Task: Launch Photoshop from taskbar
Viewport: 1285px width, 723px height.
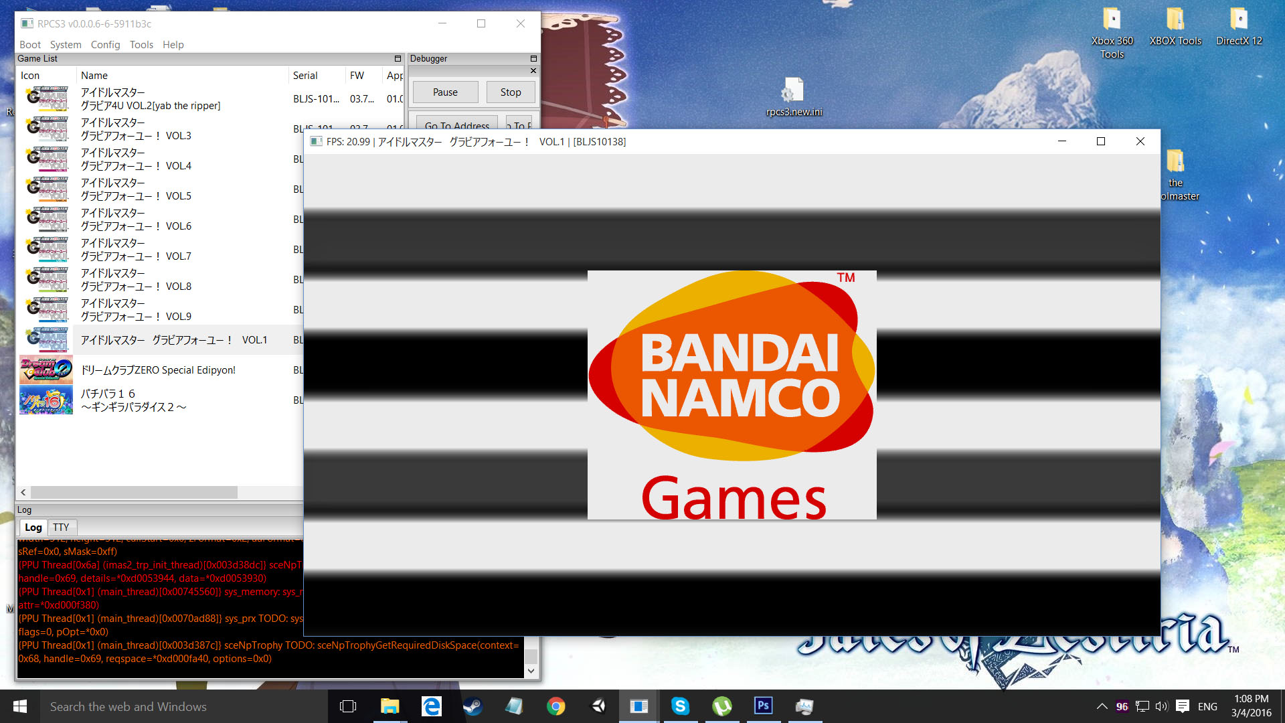Action: 763,706
